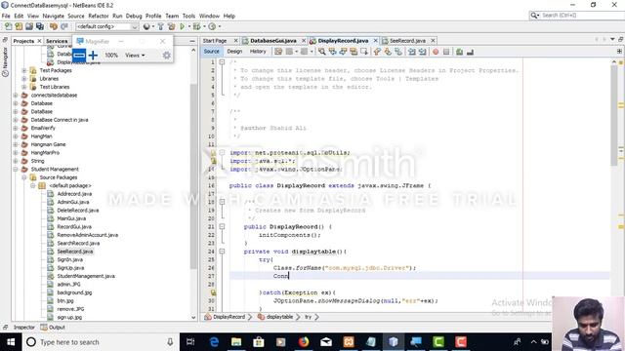Switch to the Services tab
The image size is (625, 351).
tap(57, 41)
